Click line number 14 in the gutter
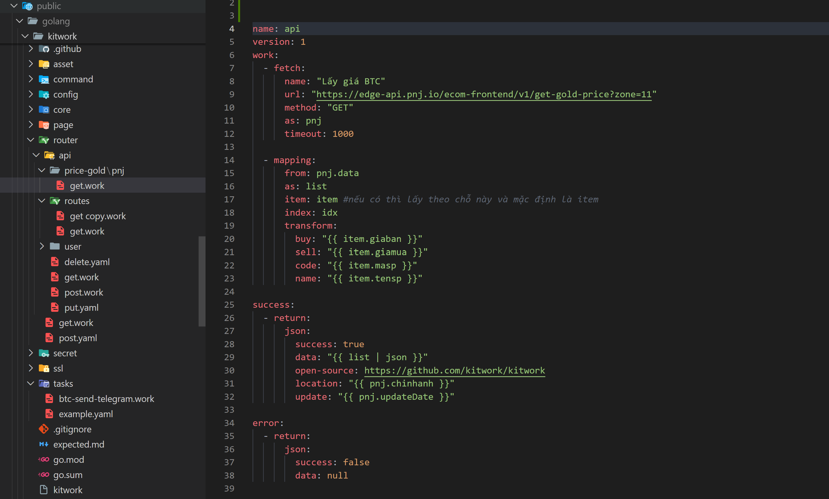 (x=229, y=160)
